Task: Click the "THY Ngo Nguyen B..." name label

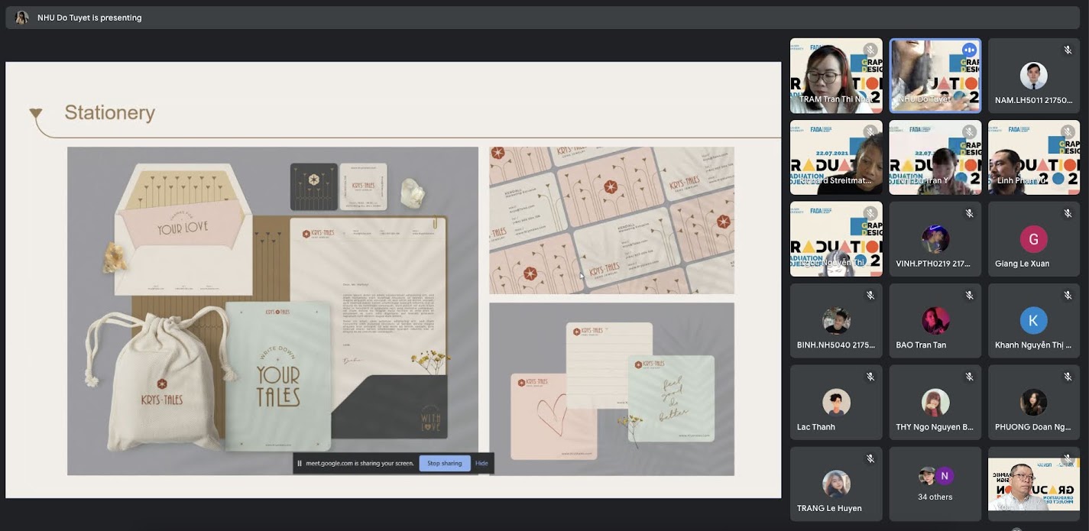Action: [935, 427]
